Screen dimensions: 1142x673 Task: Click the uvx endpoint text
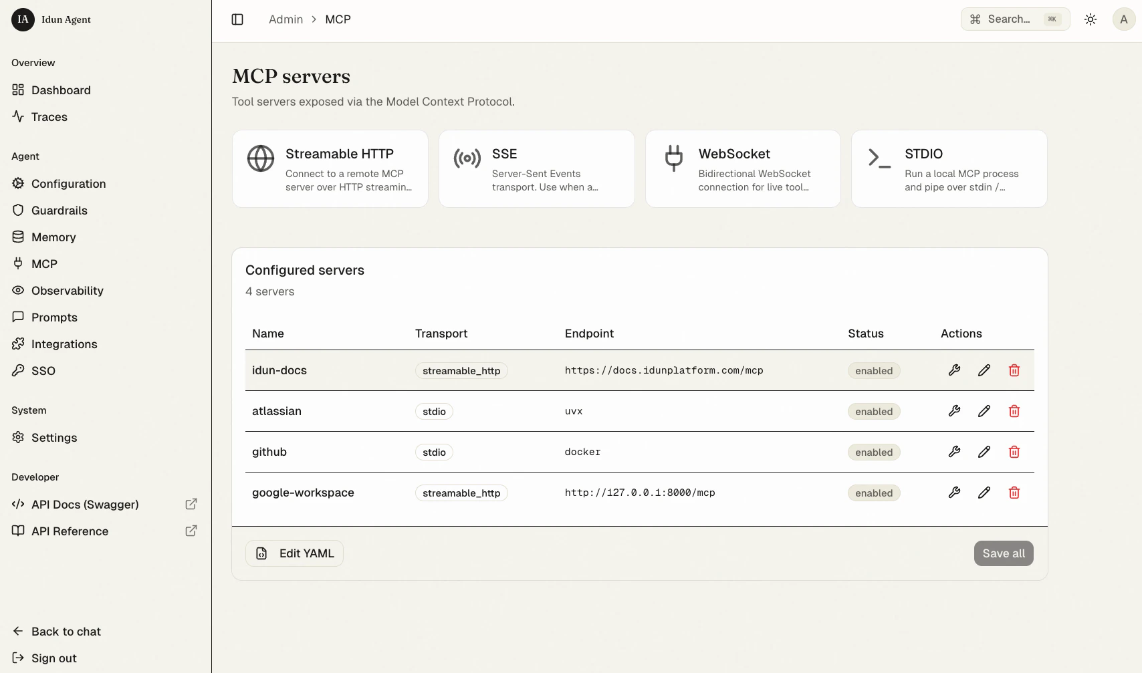coord(574,411)
